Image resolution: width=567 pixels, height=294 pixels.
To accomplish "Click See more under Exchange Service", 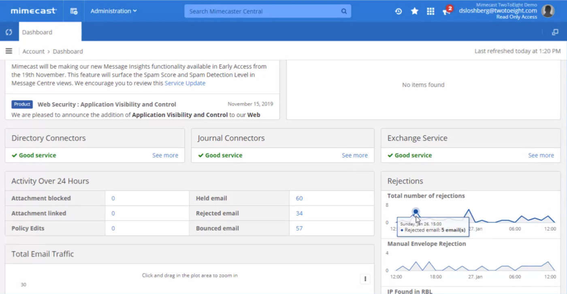I will [x=541, y=155].
